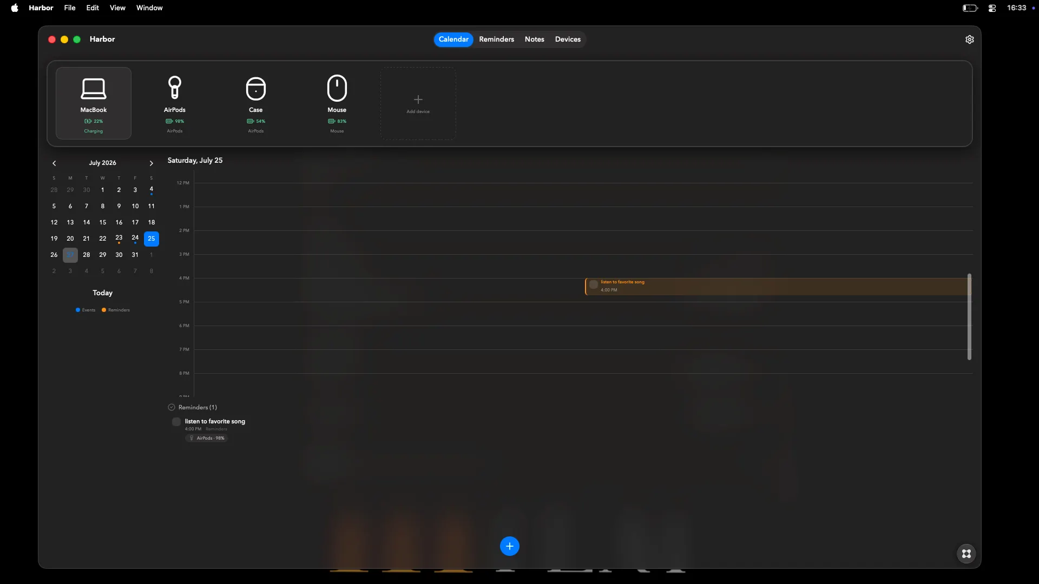Click the battery icon in menu bar
Screen dimensions: 1039x584
coord(970,8)
